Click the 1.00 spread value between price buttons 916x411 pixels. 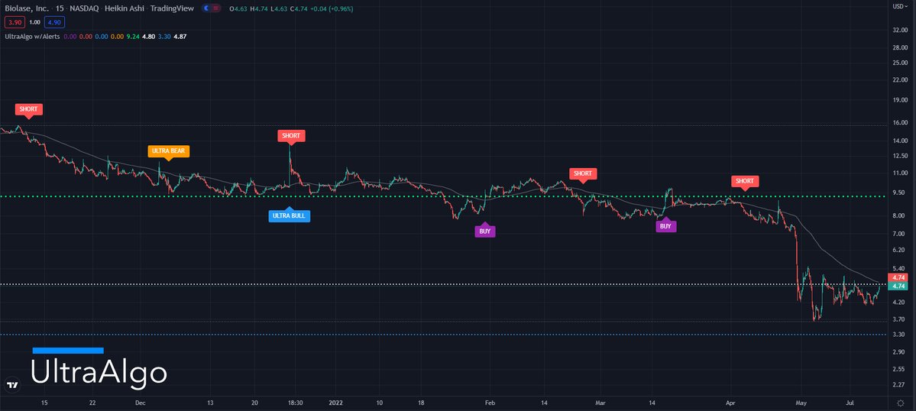34,22
